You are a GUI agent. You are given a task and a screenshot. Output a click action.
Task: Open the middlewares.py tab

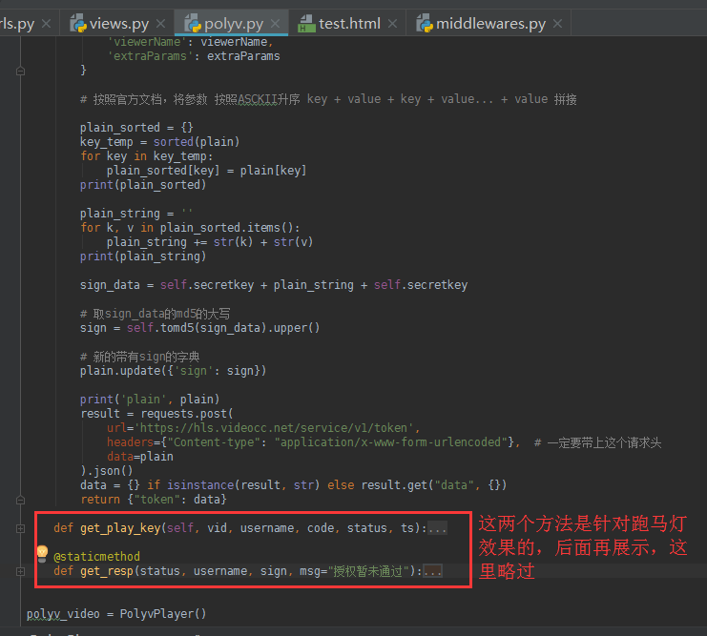tap(490, 24)
